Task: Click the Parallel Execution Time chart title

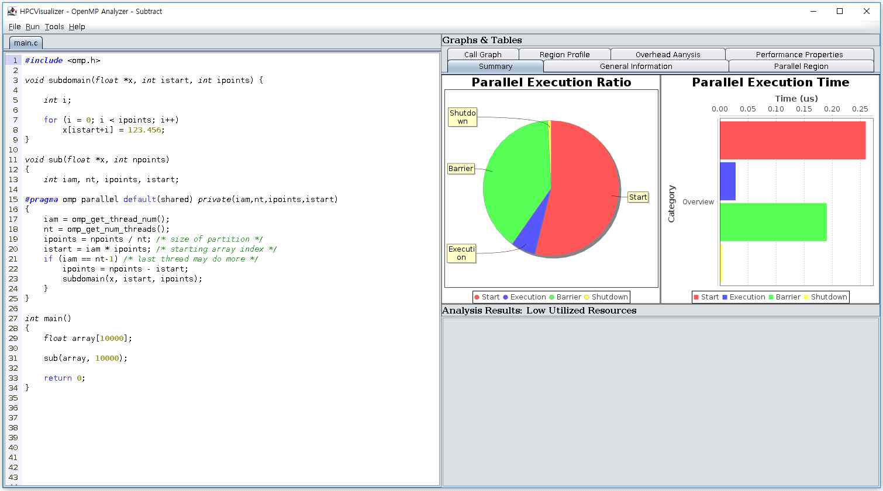Action: tap(771, 82)
